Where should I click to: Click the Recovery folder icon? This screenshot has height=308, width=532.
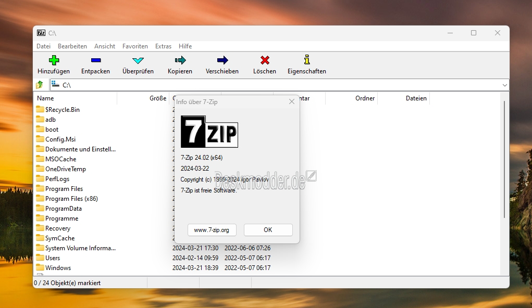40,228
